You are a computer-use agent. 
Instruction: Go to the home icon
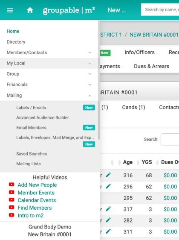pos(30,10)
